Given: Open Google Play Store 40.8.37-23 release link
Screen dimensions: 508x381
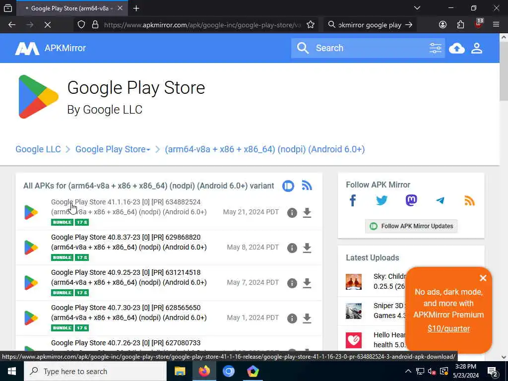Looking at the screenshot, I should tap(129, 242).
